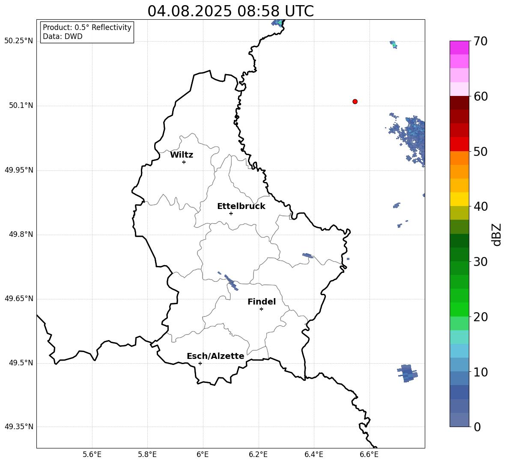Click the dBZ colorbar label
This screenshot has height=463, width=507.
tap(497, 234)
